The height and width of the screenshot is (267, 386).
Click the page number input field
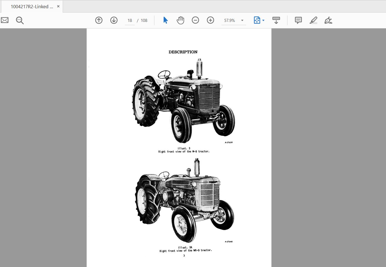point(129,20)
